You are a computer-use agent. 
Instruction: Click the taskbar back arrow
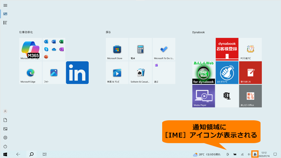(18, 154)
